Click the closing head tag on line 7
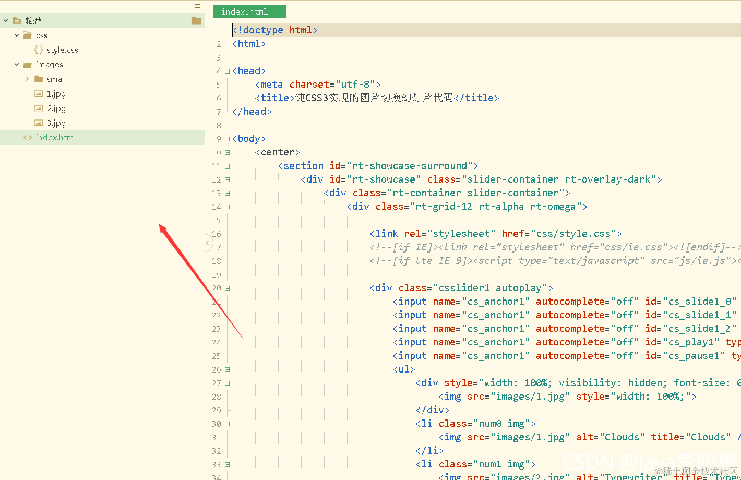741x480 pixels. pyautogui.click(x=252, y=112)
